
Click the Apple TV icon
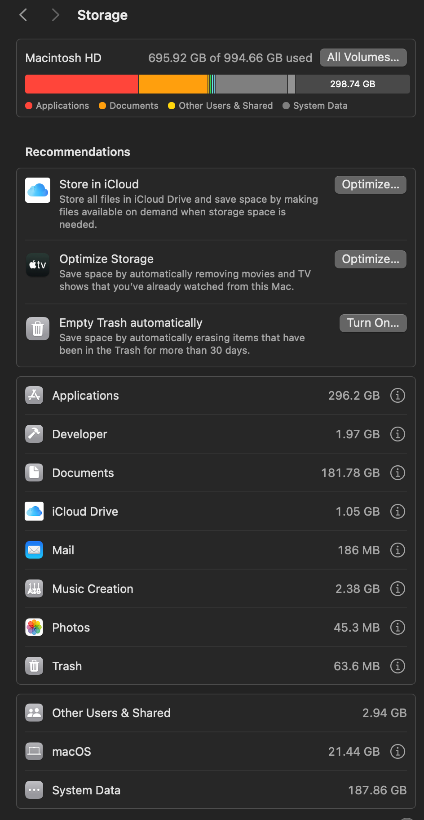coord(38,265)
